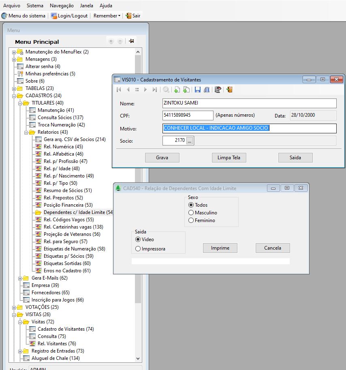
Task: Select the Feminino radio button
Action: (191, 220)
